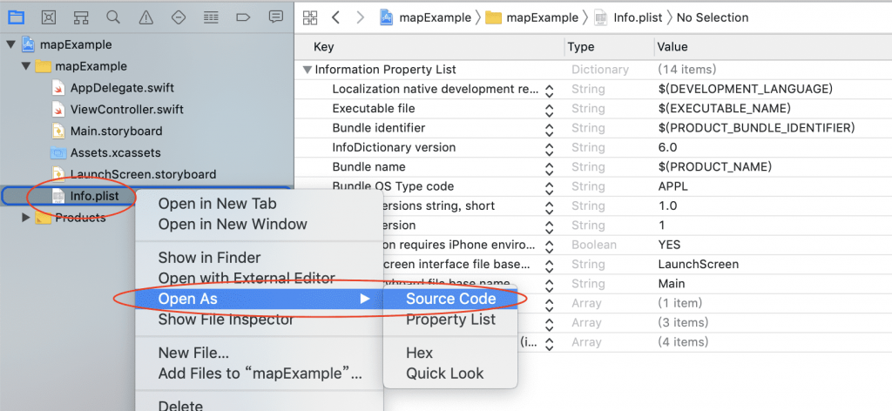Image resolution: width=892 pixels, height=411 pixels.
Task: Click the Main value cell
Action: pyautogui.click(x=672, y=284)
